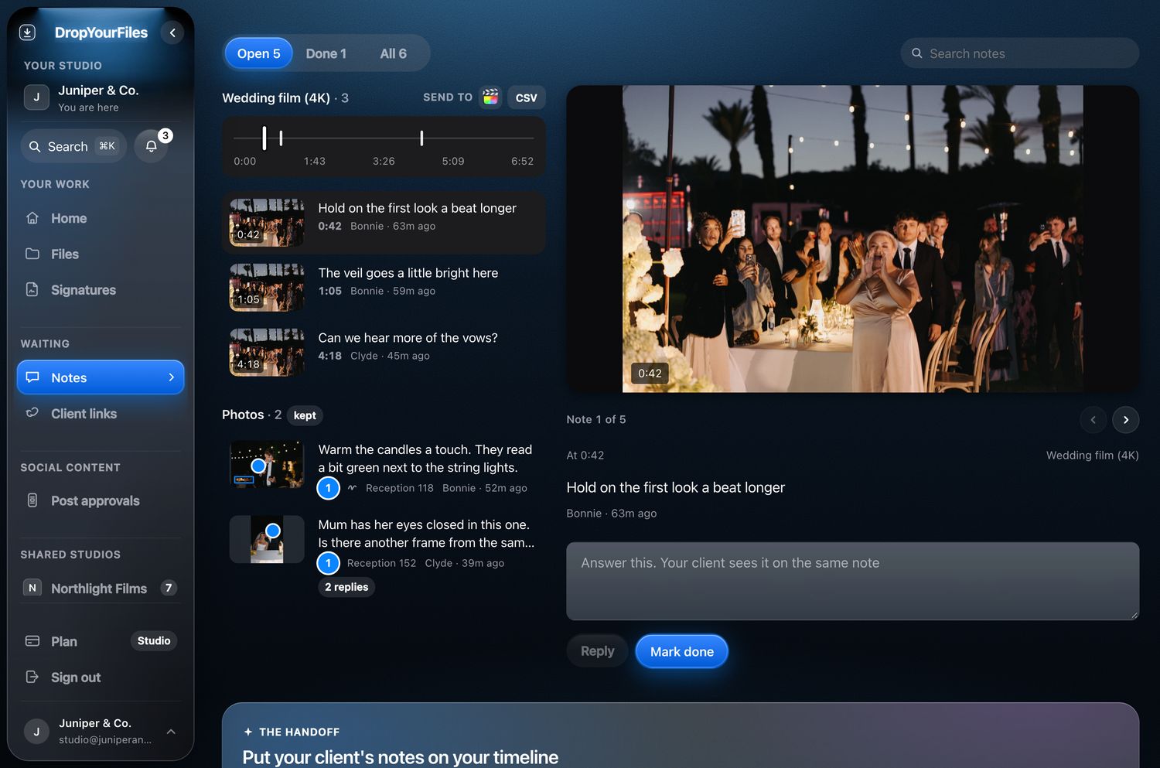Open Post approvals page
The width and height of the screenshot is (1160, 768).
tap(101, 500)
